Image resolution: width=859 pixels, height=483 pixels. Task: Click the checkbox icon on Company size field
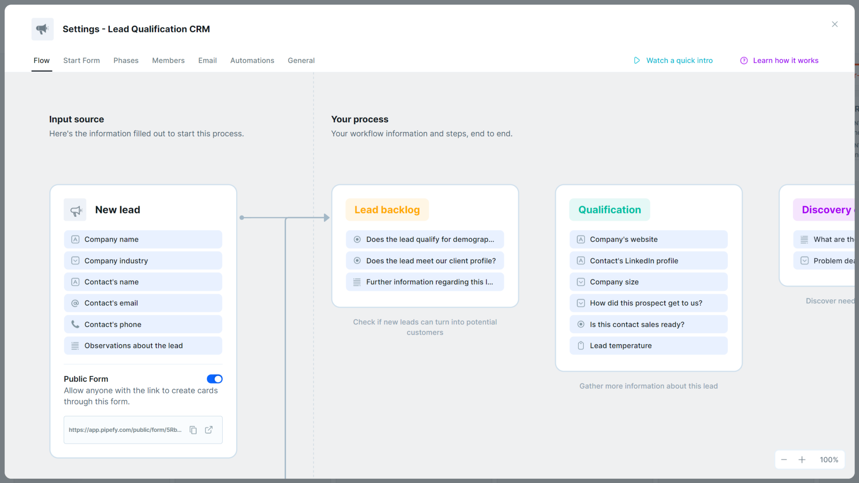pyautogui.click(x=581, y=282)
